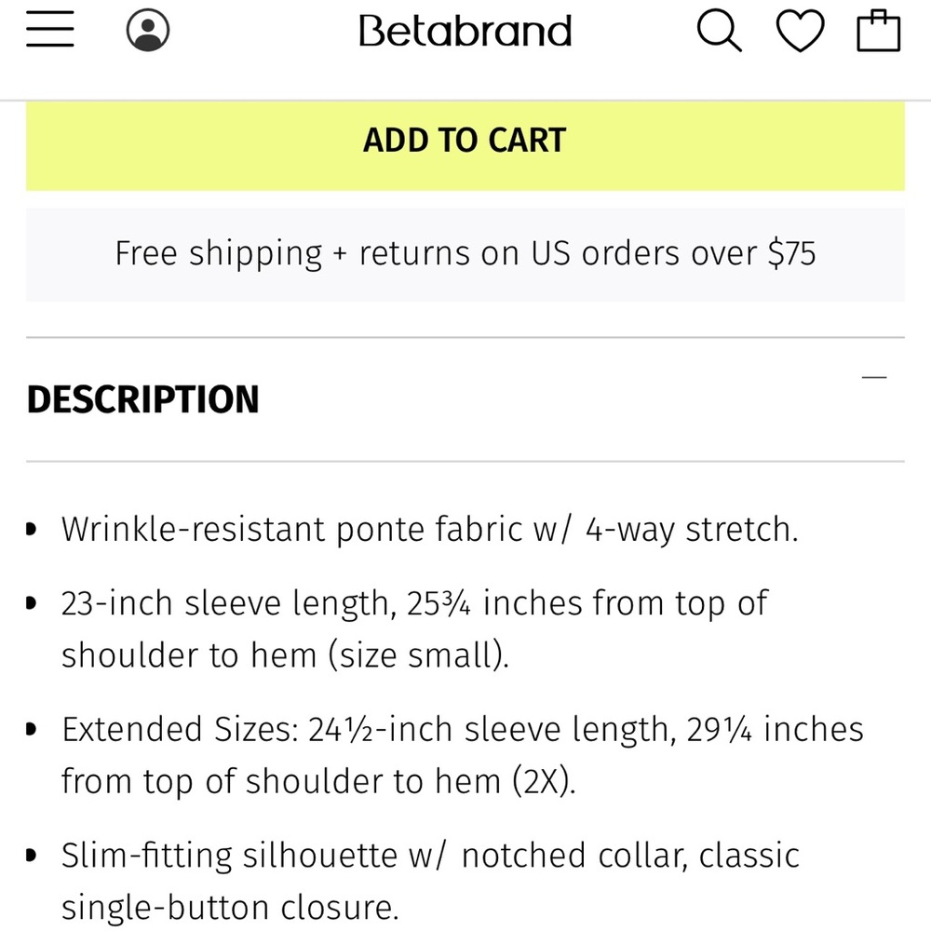931x931 pixels.
Task: Click the bullet dot before Extended Sizes
Action: coord(33,729)
